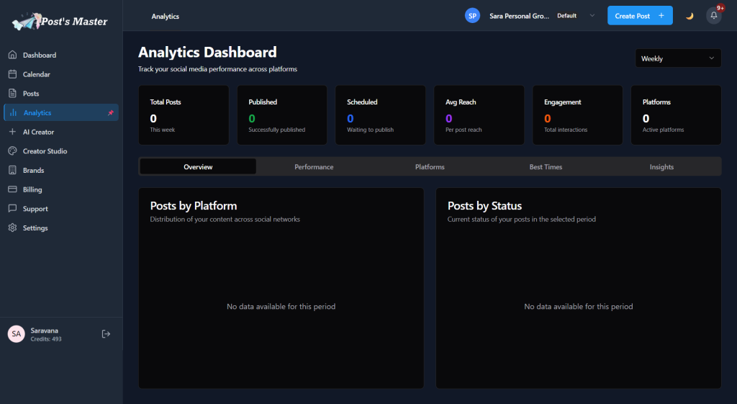Click the Create Post button
Viewport: 737px width, 404px height.
[x=639, y=16]
